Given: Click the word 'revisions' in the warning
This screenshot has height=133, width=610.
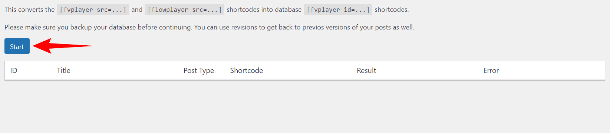Looking at the screenshot, I should tap(244, 27).
